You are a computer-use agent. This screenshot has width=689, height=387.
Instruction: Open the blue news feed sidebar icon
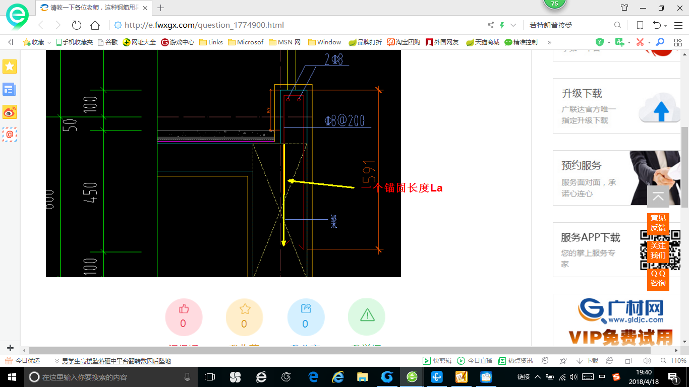pos(10,89)
